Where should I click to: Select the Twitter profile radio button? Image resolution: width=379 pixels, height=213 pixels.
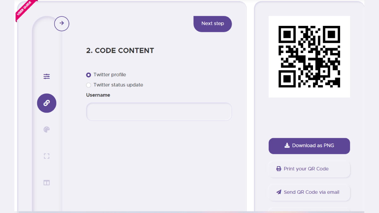(88, 75)
